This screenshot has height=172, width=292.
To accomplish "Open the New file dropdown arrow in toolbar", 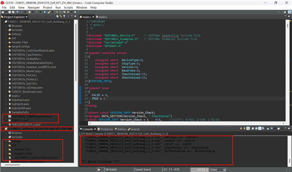I will [6, 12].
